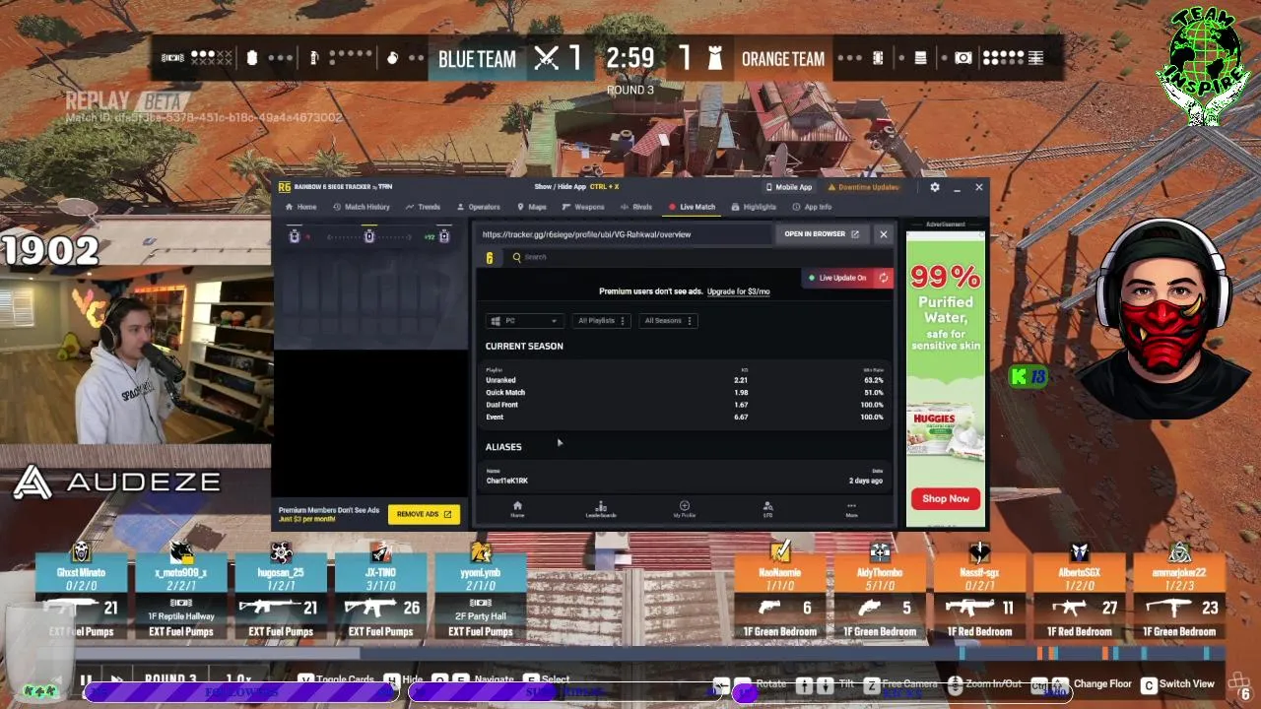Select the Event playlist row
This screenshot has height=709, width=1261.
click(685, 417)
